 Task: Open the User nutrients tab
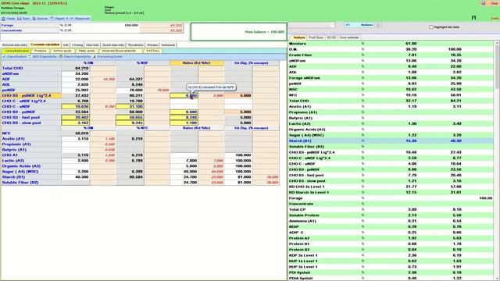coord(349,37)
